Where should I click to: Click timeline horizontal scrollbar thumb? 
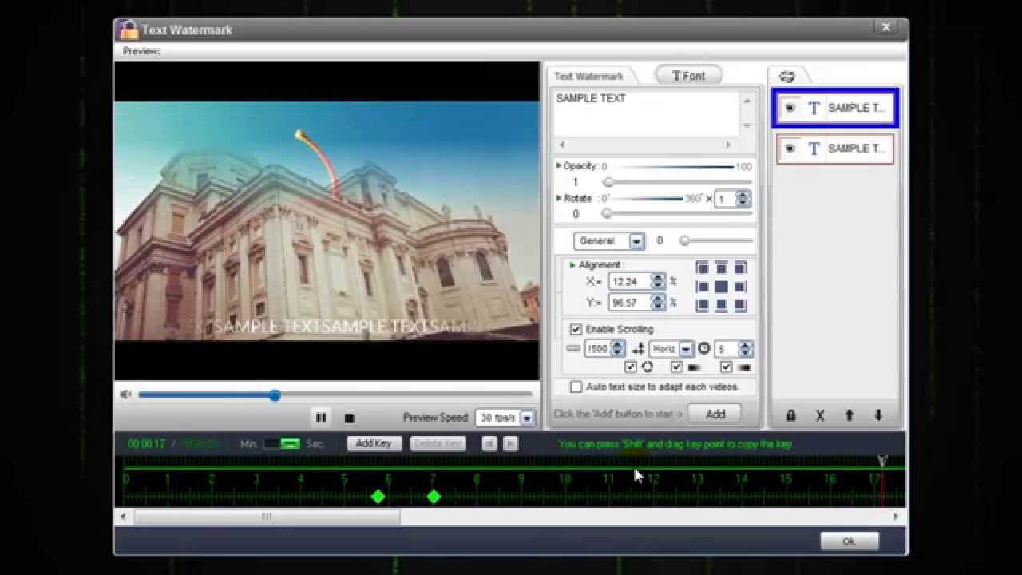point(267,517)
